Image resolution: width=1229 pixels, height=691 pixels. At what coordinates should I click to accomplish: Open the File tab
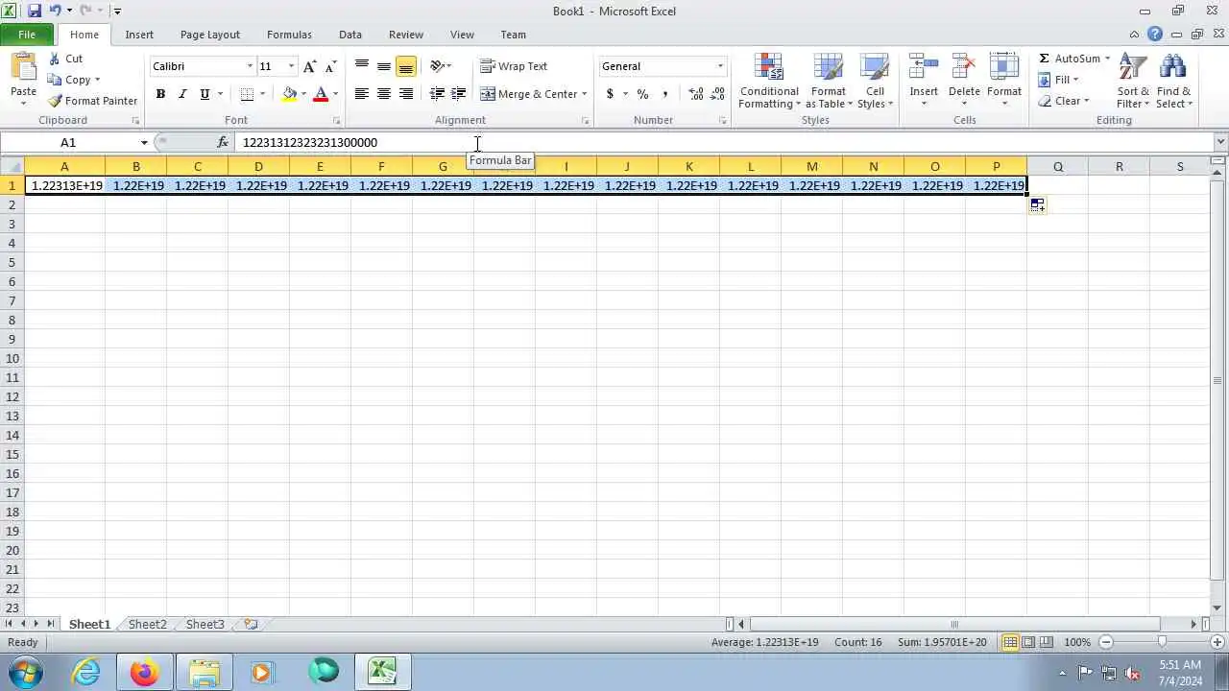(27, 35)
